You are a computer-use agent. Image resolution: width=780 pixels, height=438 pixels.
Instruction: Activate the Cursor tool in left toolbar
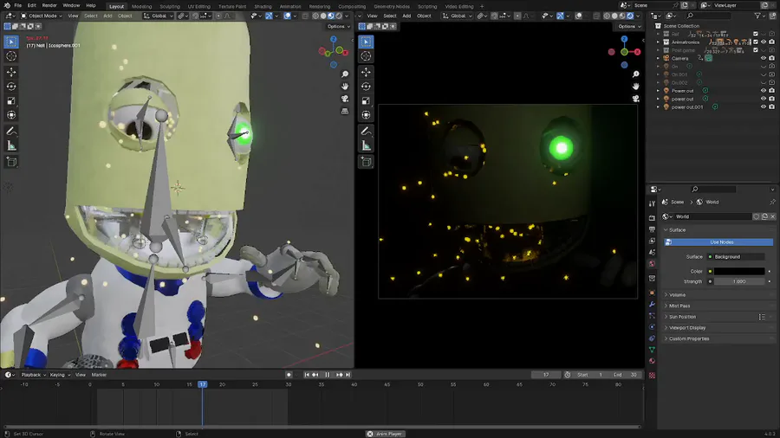11,55
